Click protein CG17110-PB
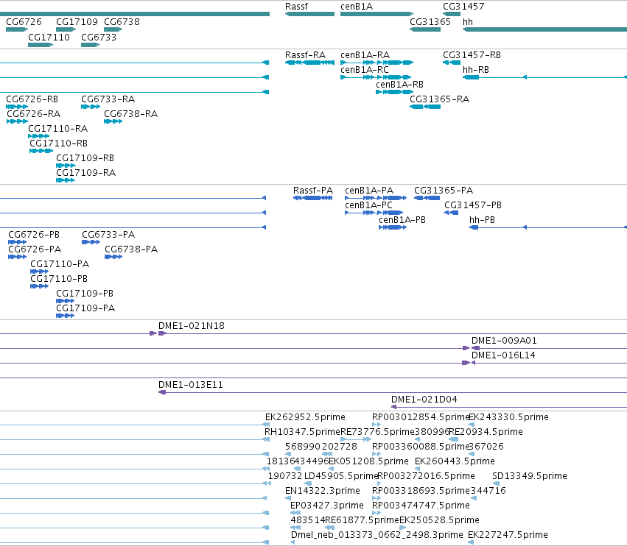627x546 pixels. point(39,286)
